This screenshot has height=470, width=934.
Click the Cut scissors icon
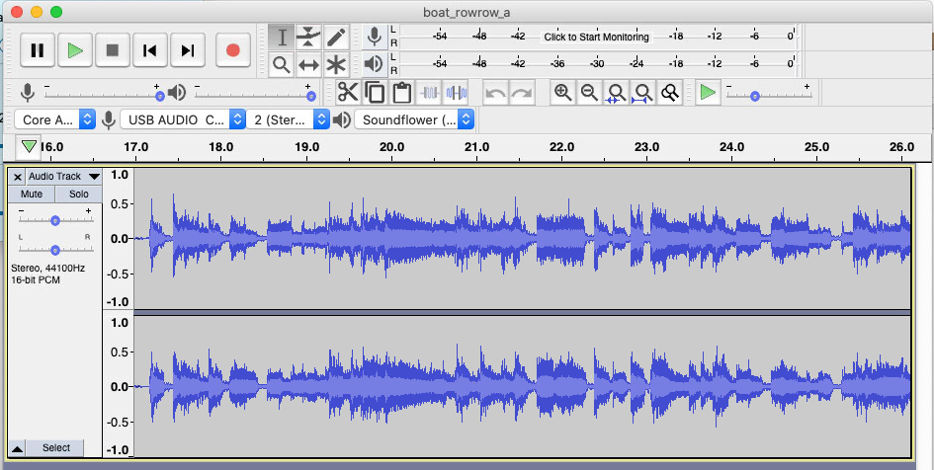click(x=348, y=93)
